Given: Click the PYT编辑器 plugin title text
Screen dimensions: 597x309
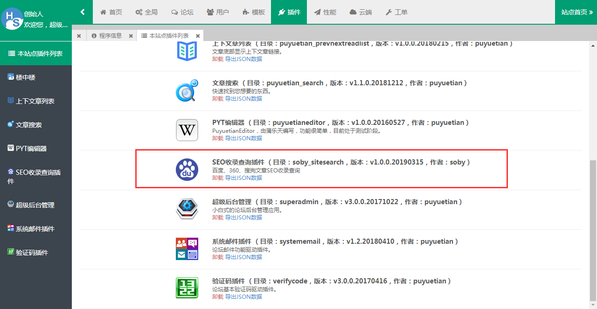Looking at the screenshot, I should (340, 123).
